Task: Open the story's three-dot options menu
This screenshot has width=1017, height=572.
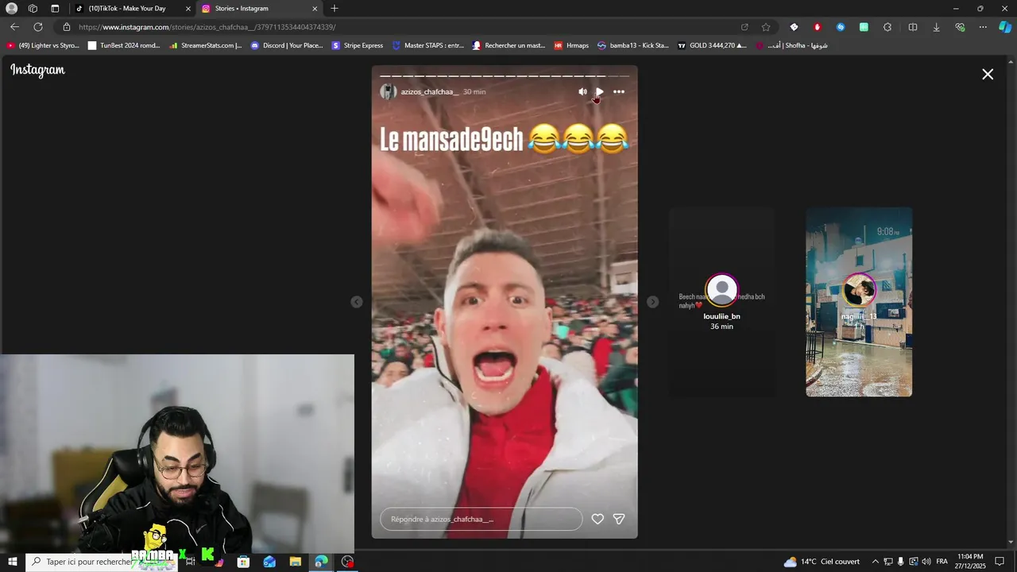Action: click(619, 91)
